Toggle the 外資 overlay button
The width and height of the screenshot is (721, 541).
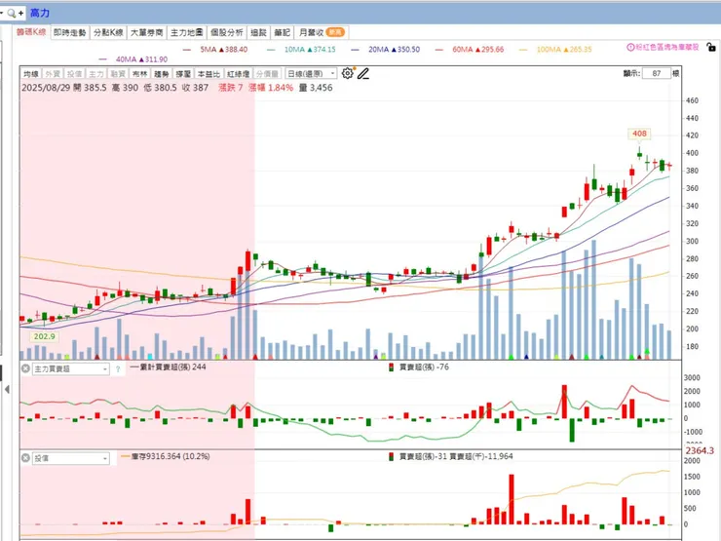point(53,74)
